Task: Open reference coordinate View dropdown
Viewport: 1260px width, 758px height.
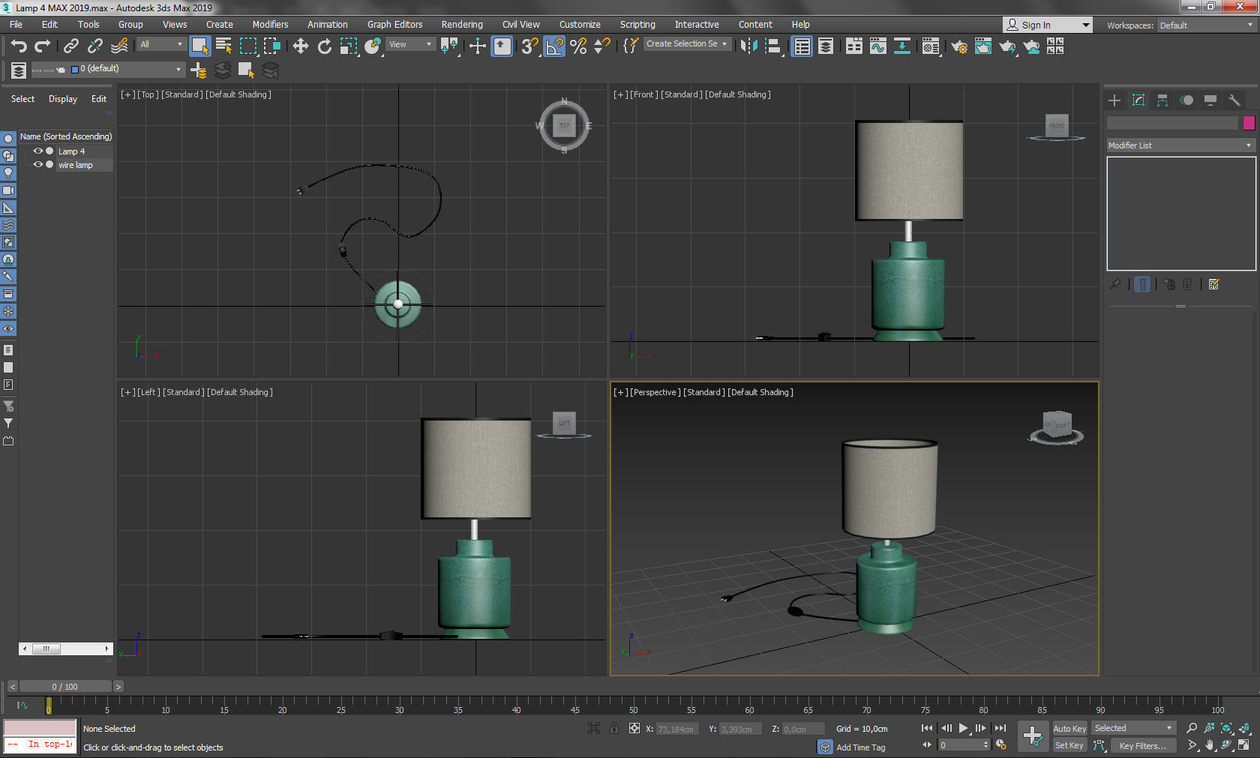Action: pyautogui.click(x=410, y=44)
